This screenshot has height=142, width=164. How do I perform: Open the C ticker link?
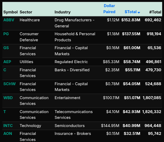point(5,70)
